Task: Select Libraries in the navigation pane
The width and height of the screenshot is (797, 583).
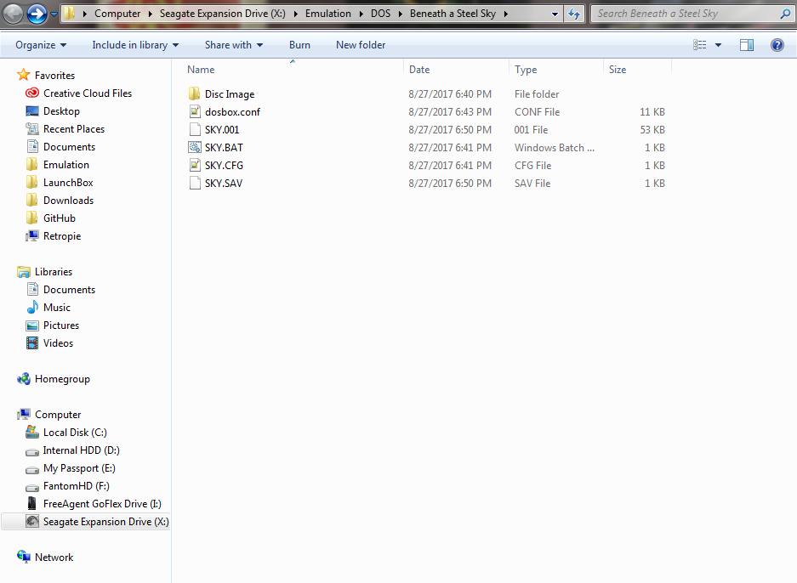Action: click(x=54, y=272)
